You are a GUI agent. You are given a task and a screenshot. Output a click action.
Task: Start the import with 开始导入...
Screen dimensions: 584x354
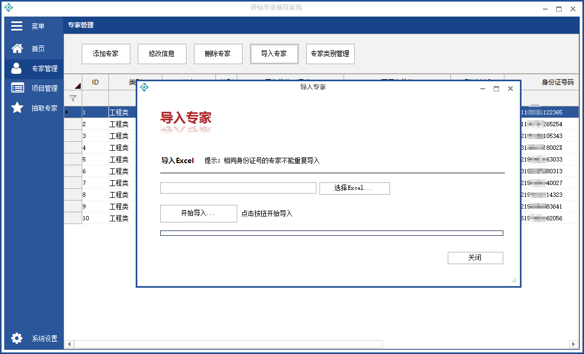click(x=199, y=213)
